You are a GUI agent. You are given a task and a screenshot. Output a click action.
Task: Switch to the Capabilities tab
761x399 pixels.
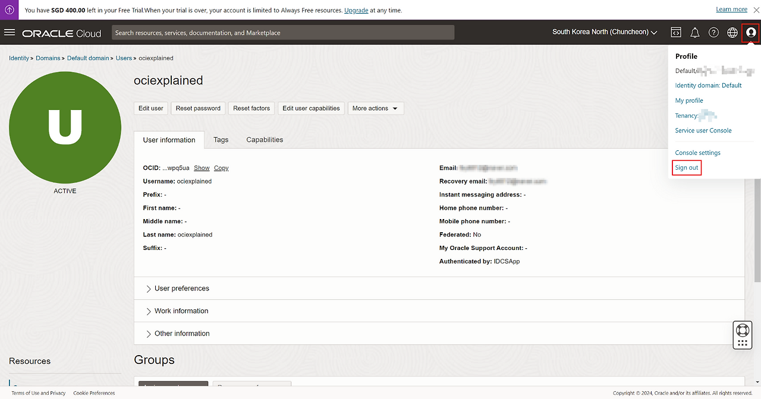[x=265, y=140]
